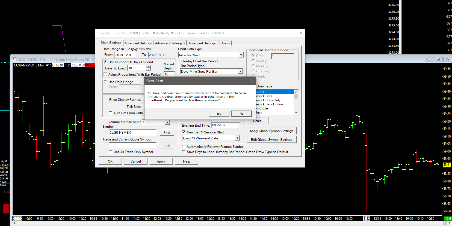452x226 pixels.
Task: Minimize the CLG0-NYMEX chart window
Action: (429, 59)
